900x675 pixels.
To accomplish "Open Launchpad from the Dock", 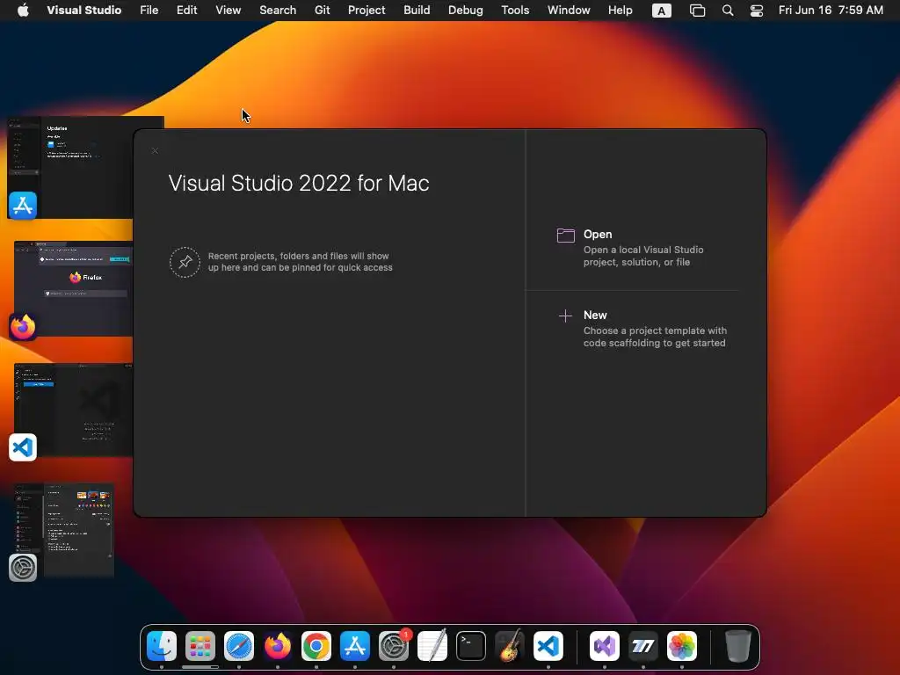I will pos(200,646).
